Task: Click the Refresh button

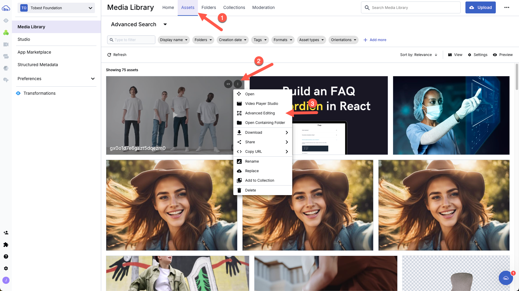Action: (117, 55)
